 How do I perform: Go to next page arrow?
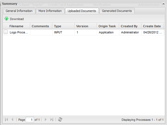[46, 120]
